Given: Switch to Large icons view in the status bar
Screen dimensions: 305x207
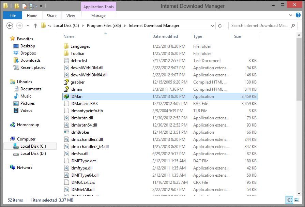Looking at the screenshot, I should click(297, 200).
